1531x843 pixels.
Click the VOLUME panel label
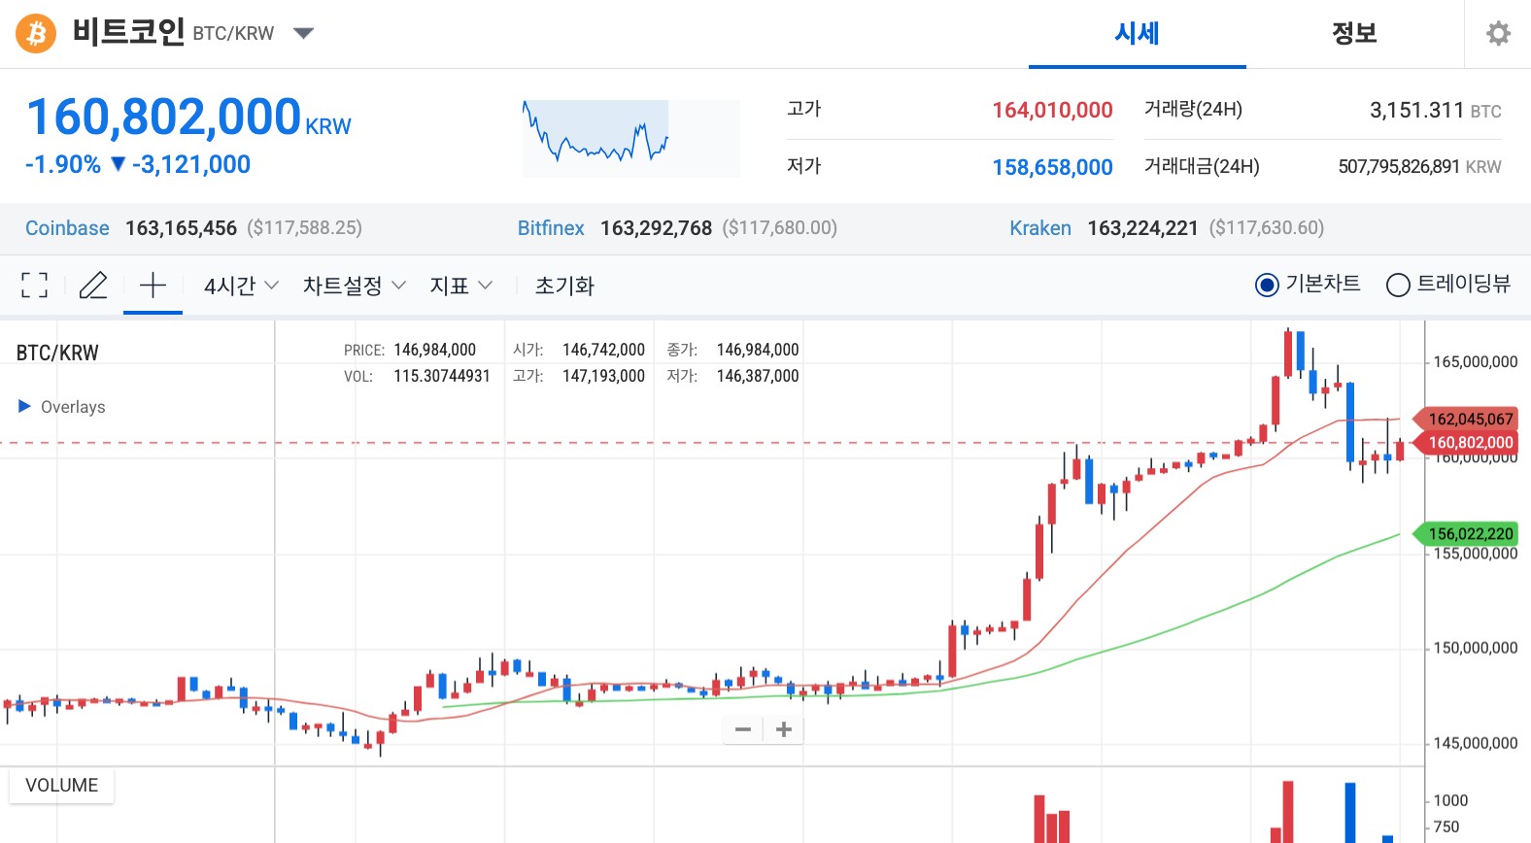pyautogui.click(x=61, y=785)
